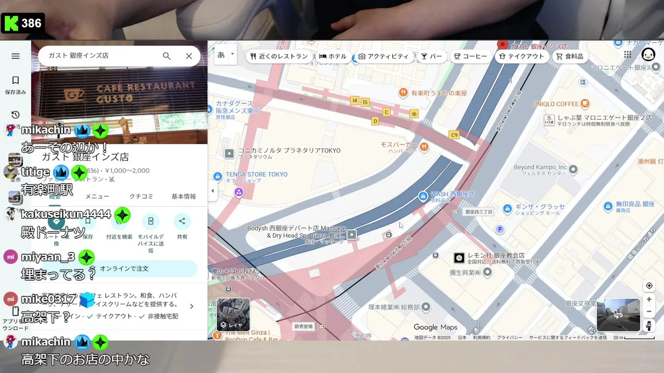Viewport: 664px width, 373px height.
Task: Click the Beyond Kampo, Inc marker
Action: (x=573, y=169)
